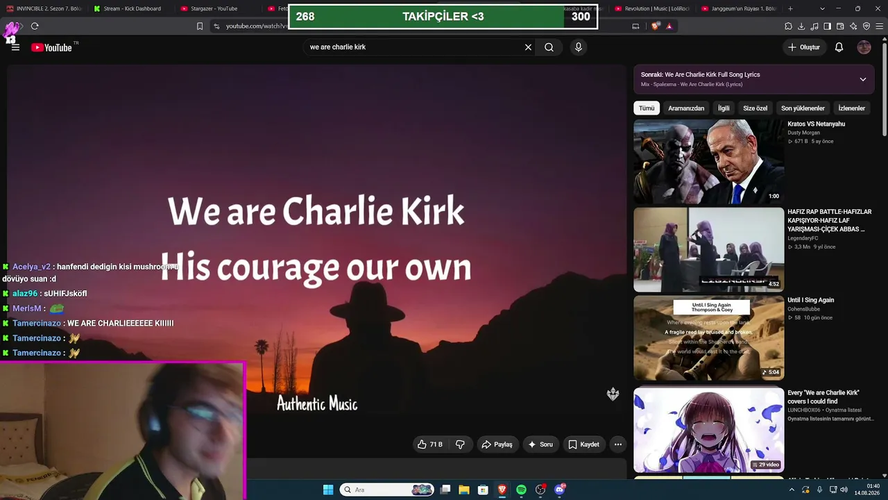Reload the page with the refresh icon
The width and height of the screenshot is (888, 500).
pyautogui.click(x=35, y=26)
